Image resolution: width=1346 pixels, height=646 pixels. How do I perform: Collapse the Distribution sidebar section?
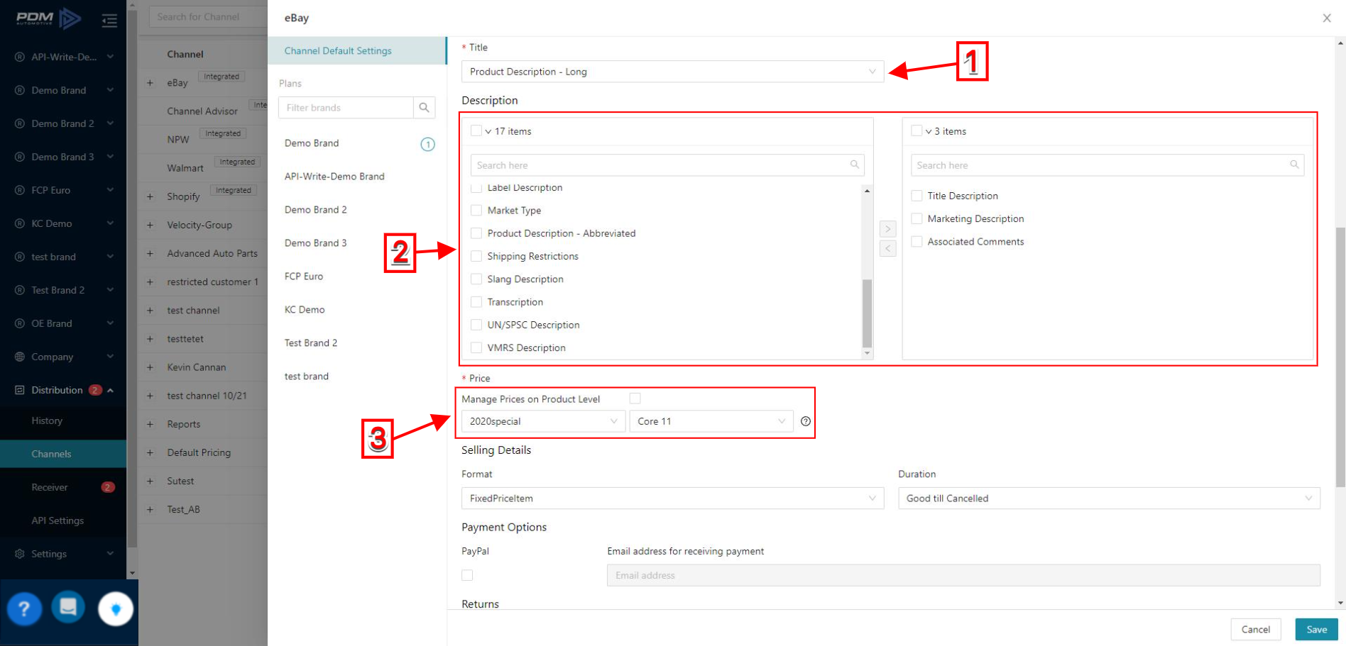111,390
